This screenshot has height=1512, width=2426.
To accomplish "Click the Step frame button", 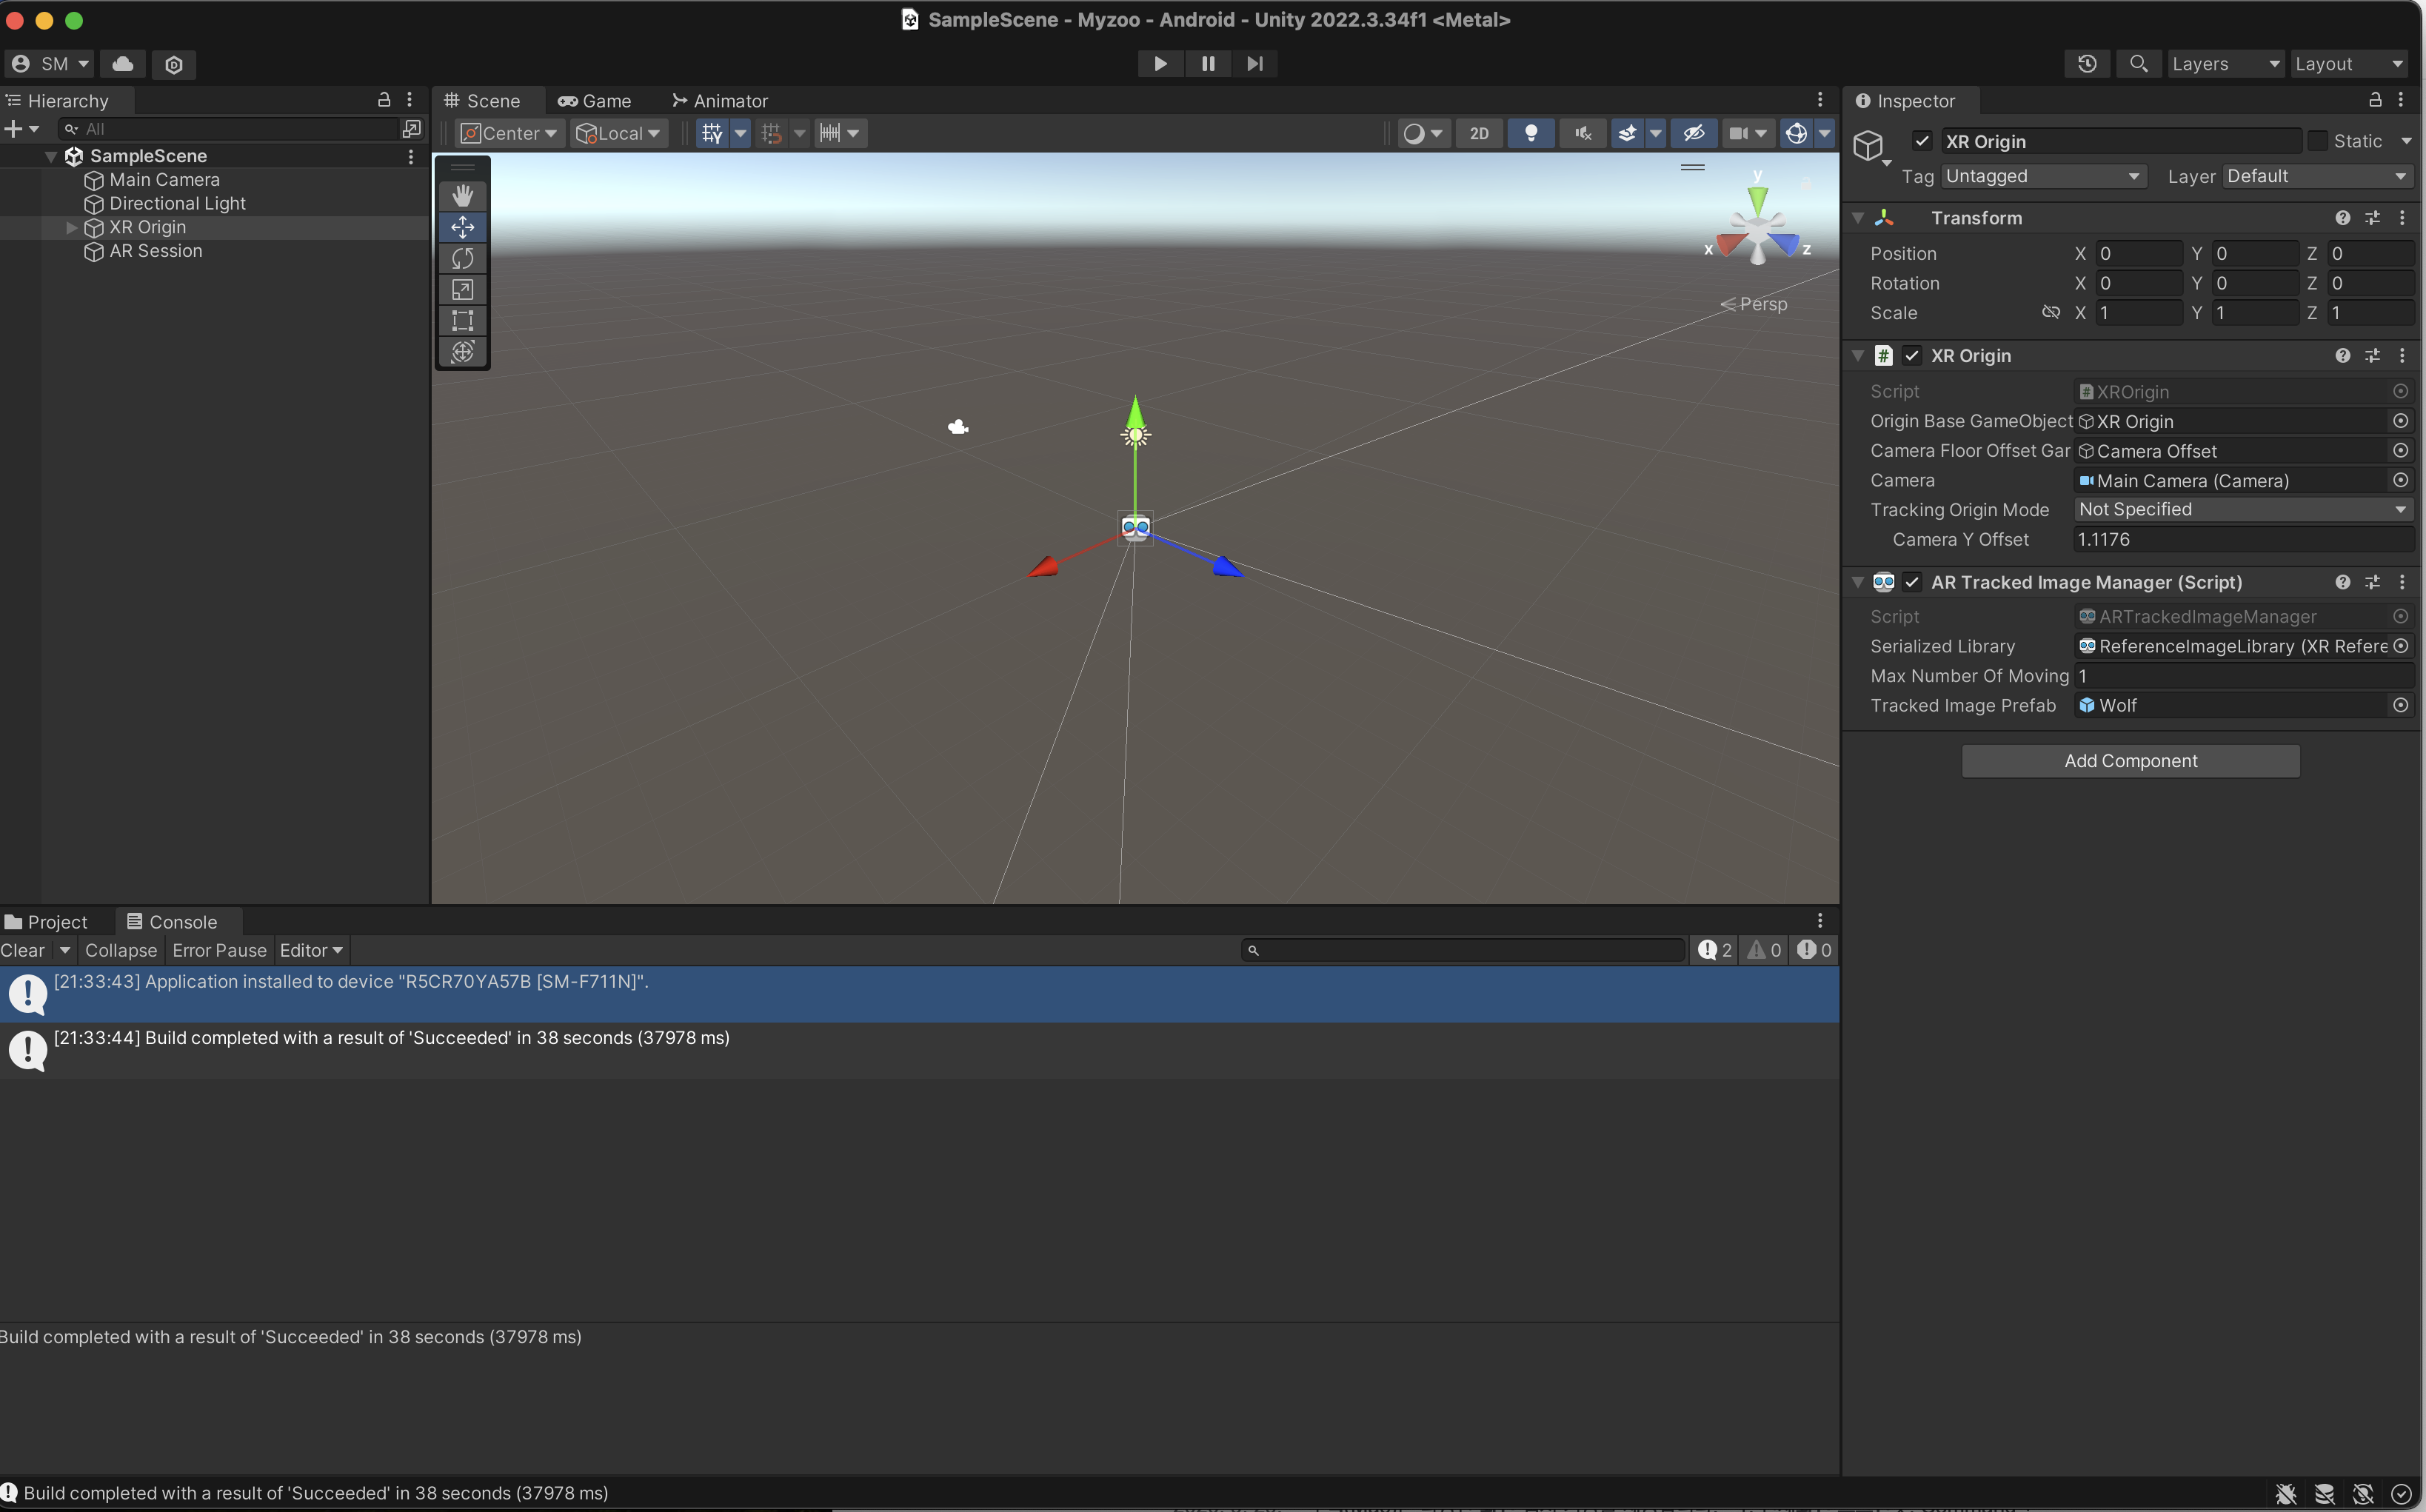I will click(x=1255, y=64).
